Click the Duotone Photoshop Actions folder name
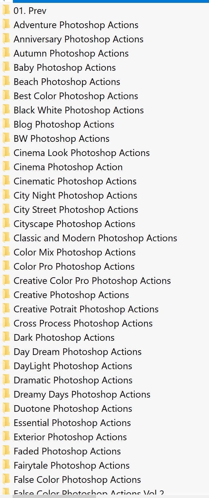The width and height of the screenshot is (209, 498). [73, 409]
